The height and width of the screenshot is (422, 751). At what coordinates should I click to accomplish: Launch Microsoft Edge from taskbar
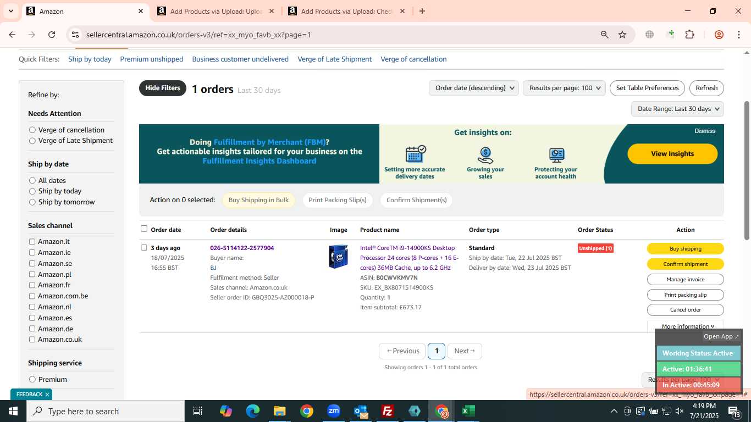pos(253,411)
